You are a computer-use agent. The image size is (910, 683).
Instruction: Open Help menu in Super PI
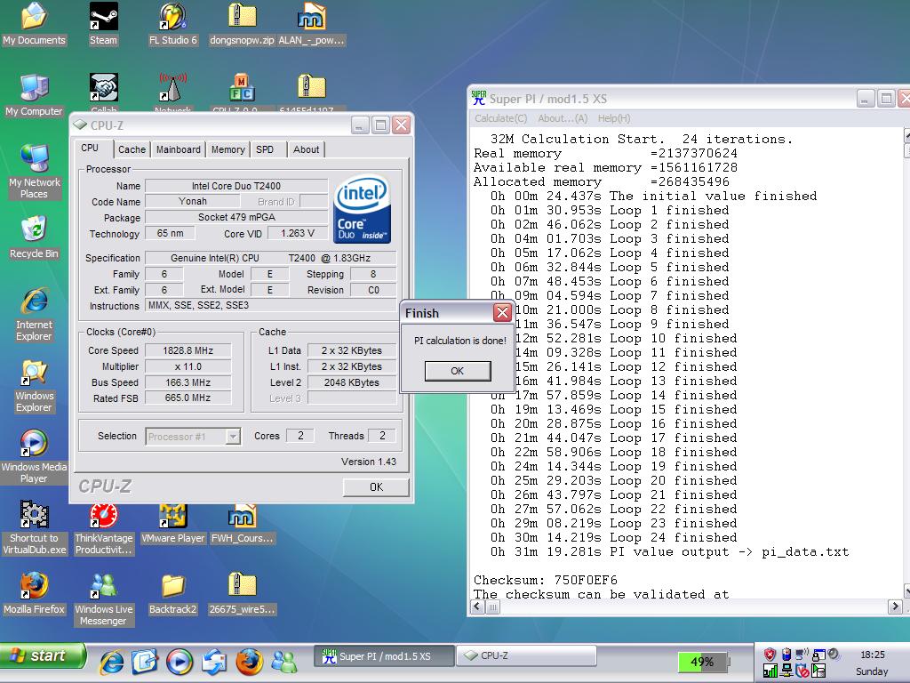(614, 118)
